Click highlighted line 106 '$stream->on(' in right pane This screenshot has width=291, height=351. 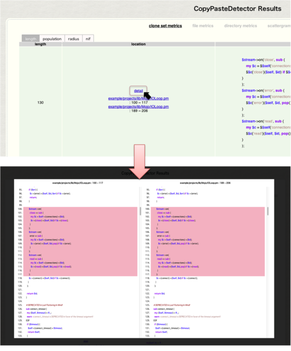163,232
